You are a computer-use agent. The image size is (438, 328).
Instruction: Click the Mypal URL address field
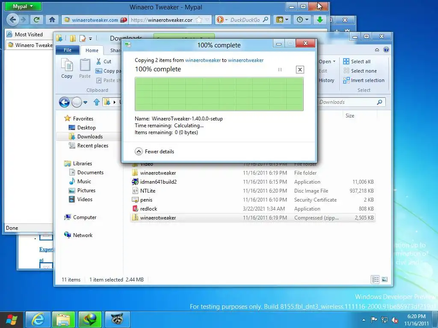coord(161,20)
